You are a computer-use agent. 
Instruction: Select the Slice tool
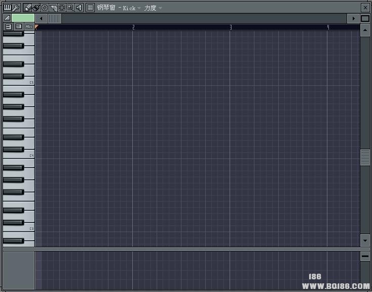pyautogui.click(x=53, y=8)
